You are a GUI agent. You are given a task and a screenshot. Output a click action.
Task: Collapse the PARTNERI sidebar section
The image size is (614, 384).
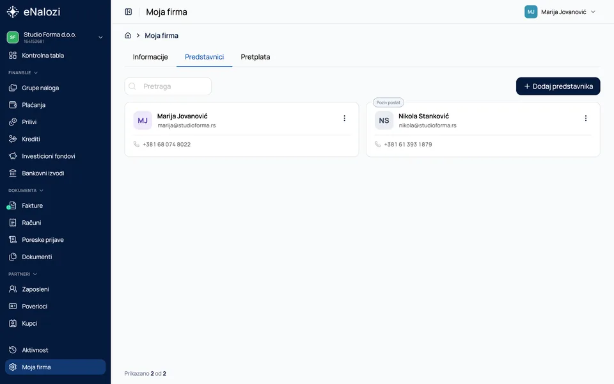[35, 274]
